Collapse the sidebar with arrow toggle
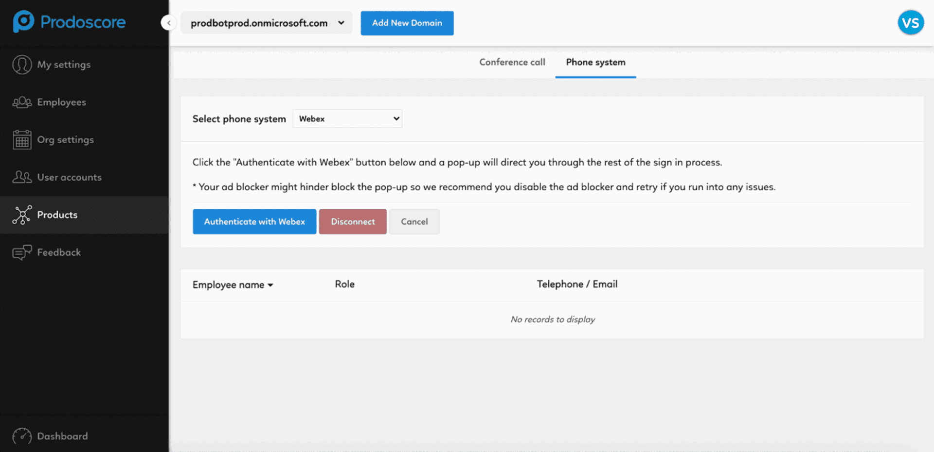 pyautogui.click(x=168, y=23)
